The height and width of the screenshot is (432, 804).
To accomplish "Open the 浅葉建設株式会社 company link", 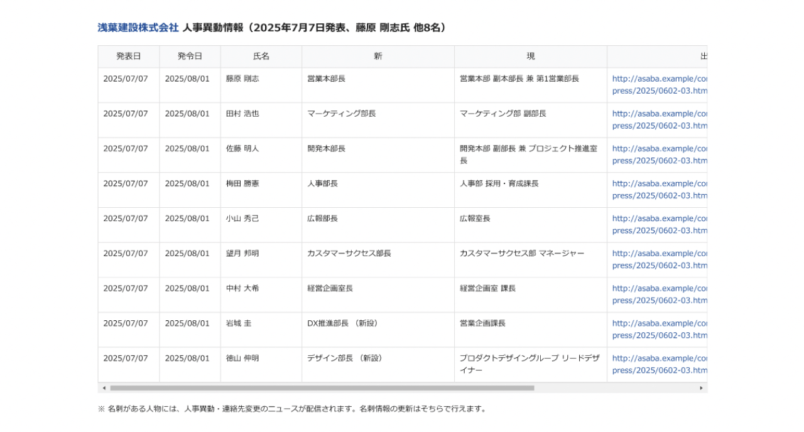I will (x=138, y=28).
